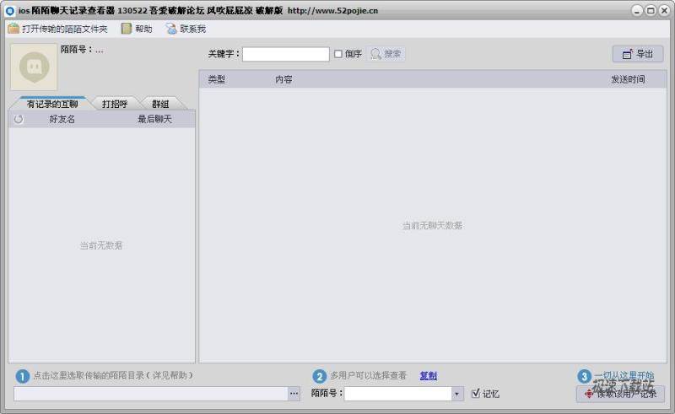Click the app icon in title bar
675x414 pixels.
[10, 11]
